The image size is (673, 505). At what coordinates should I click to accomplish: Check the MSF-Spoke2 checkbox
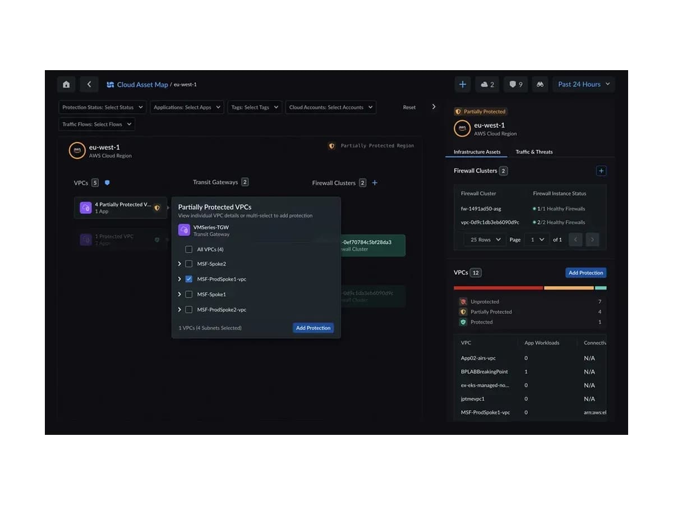[189, 264]
